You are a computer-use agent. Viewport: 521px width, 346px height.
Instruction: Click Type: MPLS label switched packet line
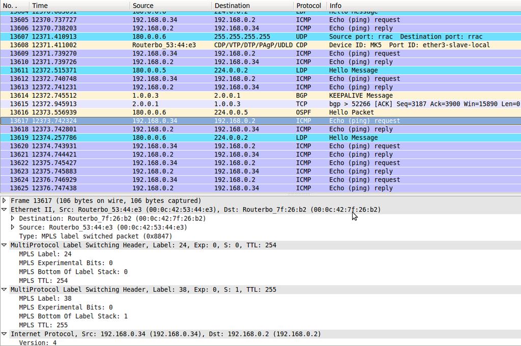[x=96, y=236]
